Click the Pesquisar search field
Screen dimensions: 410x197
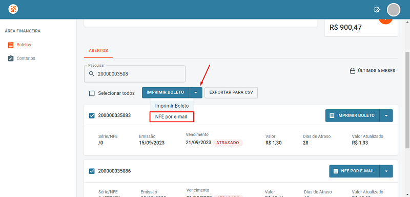pyautogui.click(x=135, y=74)
